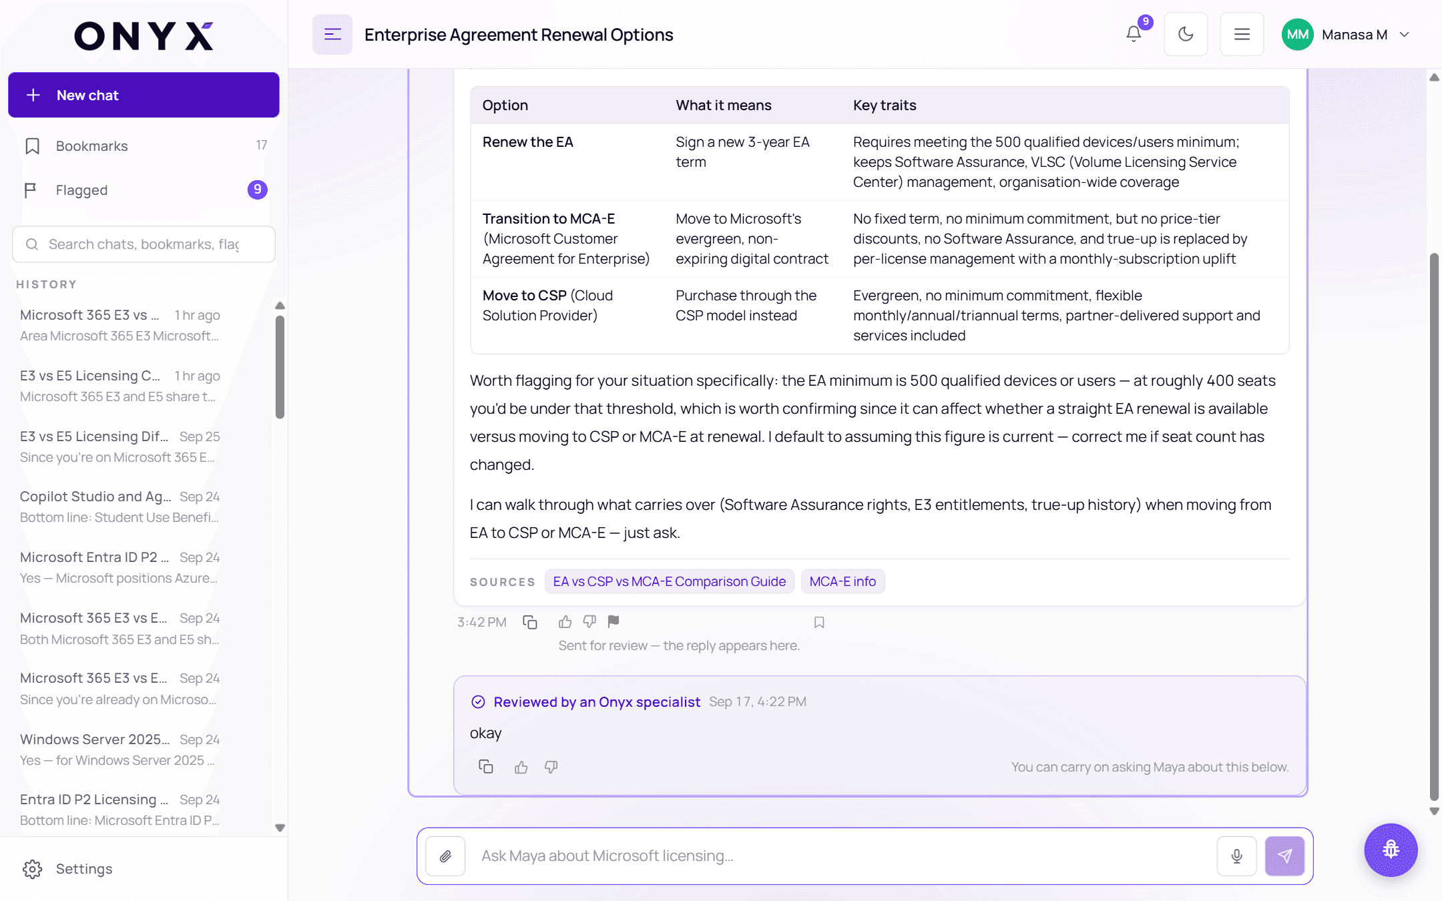Collapse sidebar with the panel toggle icon
This screenshot has height=901, width=1442.
pyautogui.click(x=332, y=35)
